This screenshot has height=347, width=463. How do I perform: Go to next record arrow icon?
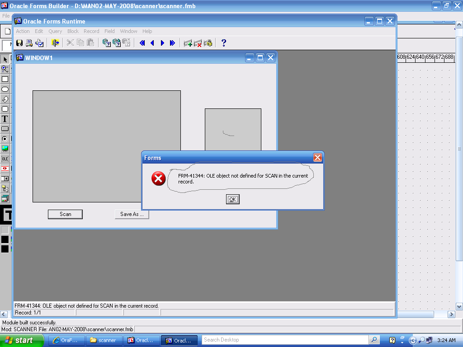pyautogui.click(x=162, y=43)
